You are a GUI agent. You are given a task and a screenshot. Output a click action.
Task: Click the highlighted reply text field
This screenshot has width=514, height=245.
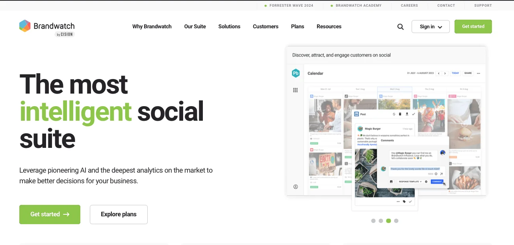click(417, 171)
